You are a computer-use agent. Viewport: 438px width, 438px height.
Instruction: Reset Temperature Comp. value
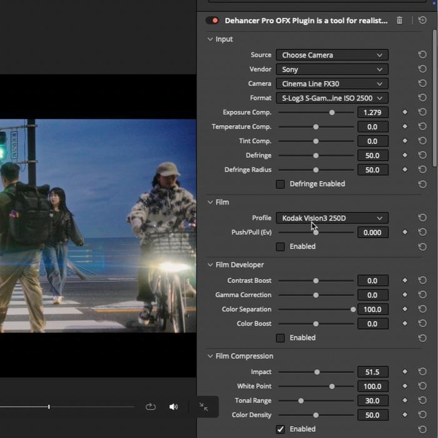[x=422, y=126]
